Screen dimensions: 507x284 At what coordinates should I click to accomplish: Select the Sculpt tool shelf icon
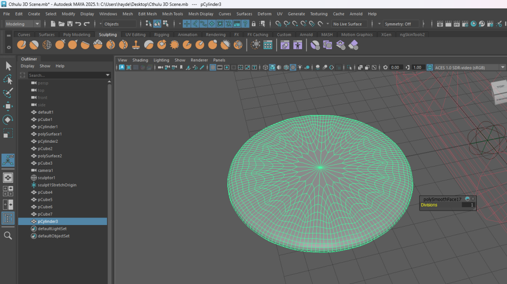pyautogui.click(x=22, y=45)
